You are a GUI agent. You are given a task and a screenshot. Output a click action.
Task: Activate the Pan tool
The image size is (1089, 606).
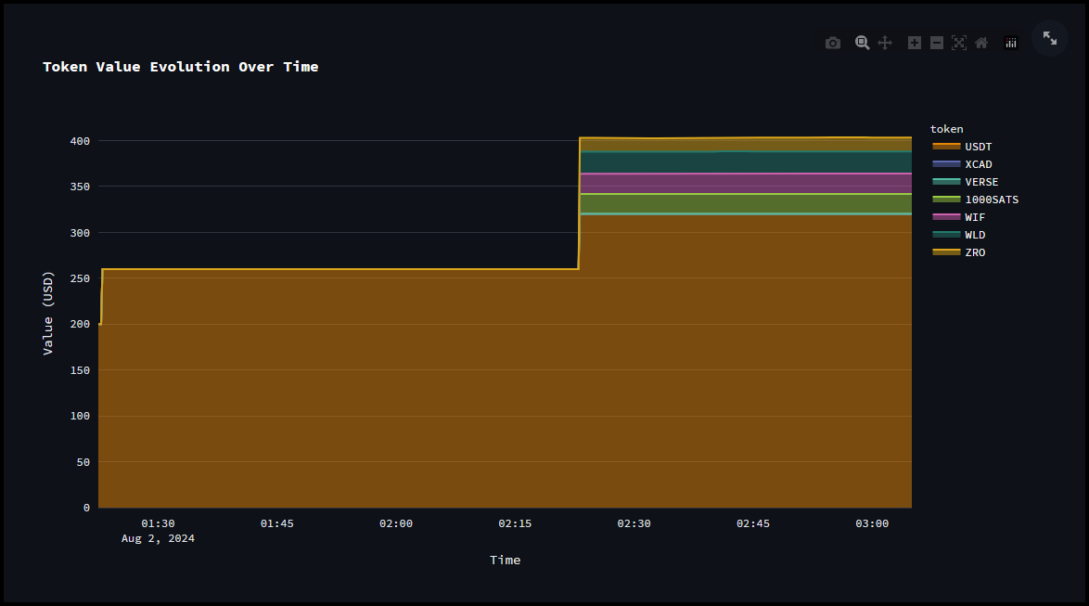pyautogui.click(x=885, y=43)
